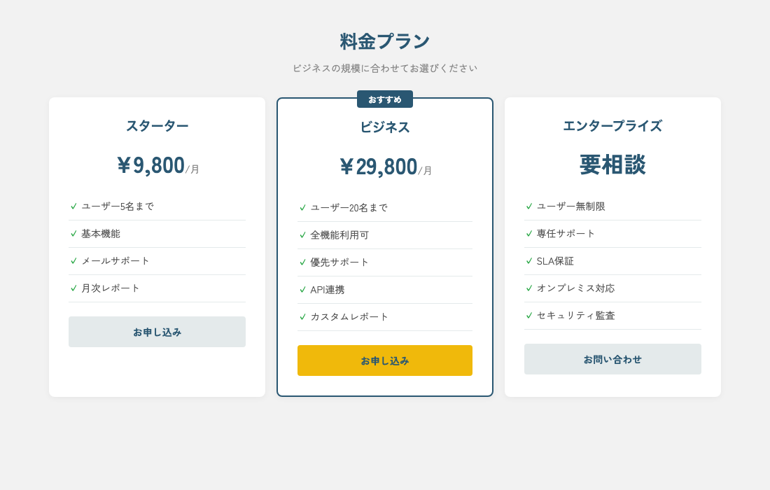Click the checkmark next to SLA保証
The height and width of the screenshot is (490, 770).
528,260
